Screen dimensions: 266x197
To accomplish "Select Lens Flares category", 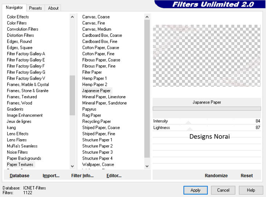I will [17, 140].
